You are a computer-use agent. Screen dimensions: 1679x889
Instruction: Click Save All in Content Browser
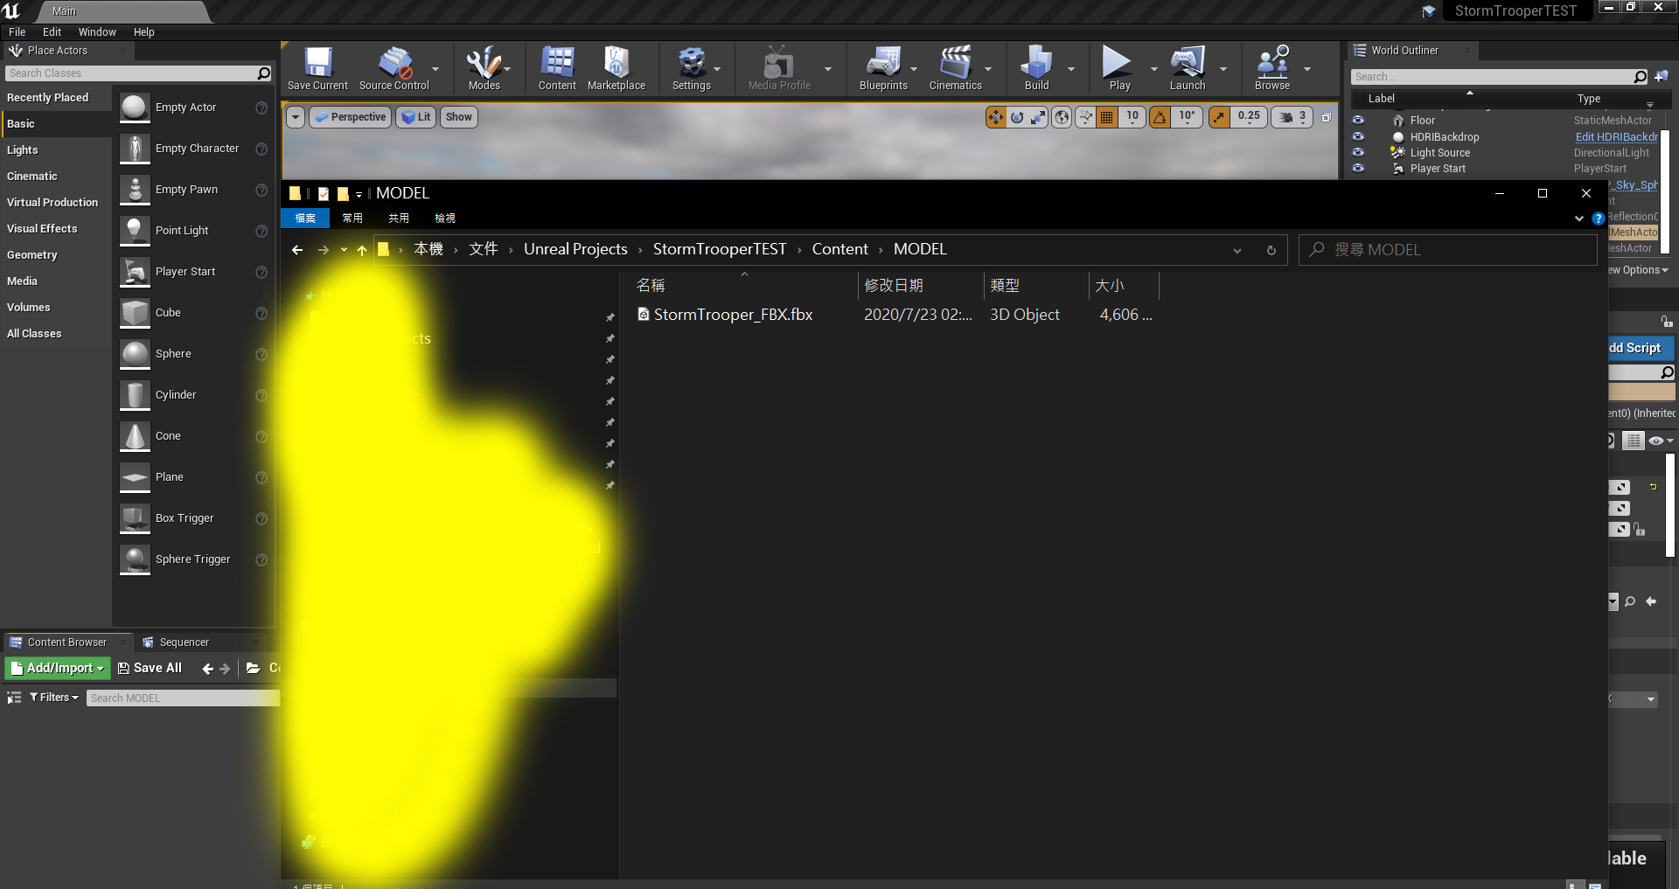tap(150, 669)
